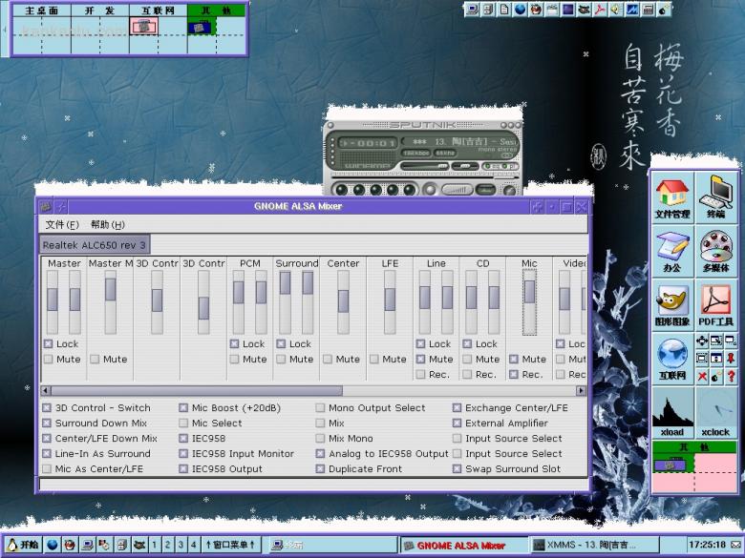Screen dimensions: 745x558
Task: Switch to workspace 3 in the taskbar
Action: (x=181, y=546)
